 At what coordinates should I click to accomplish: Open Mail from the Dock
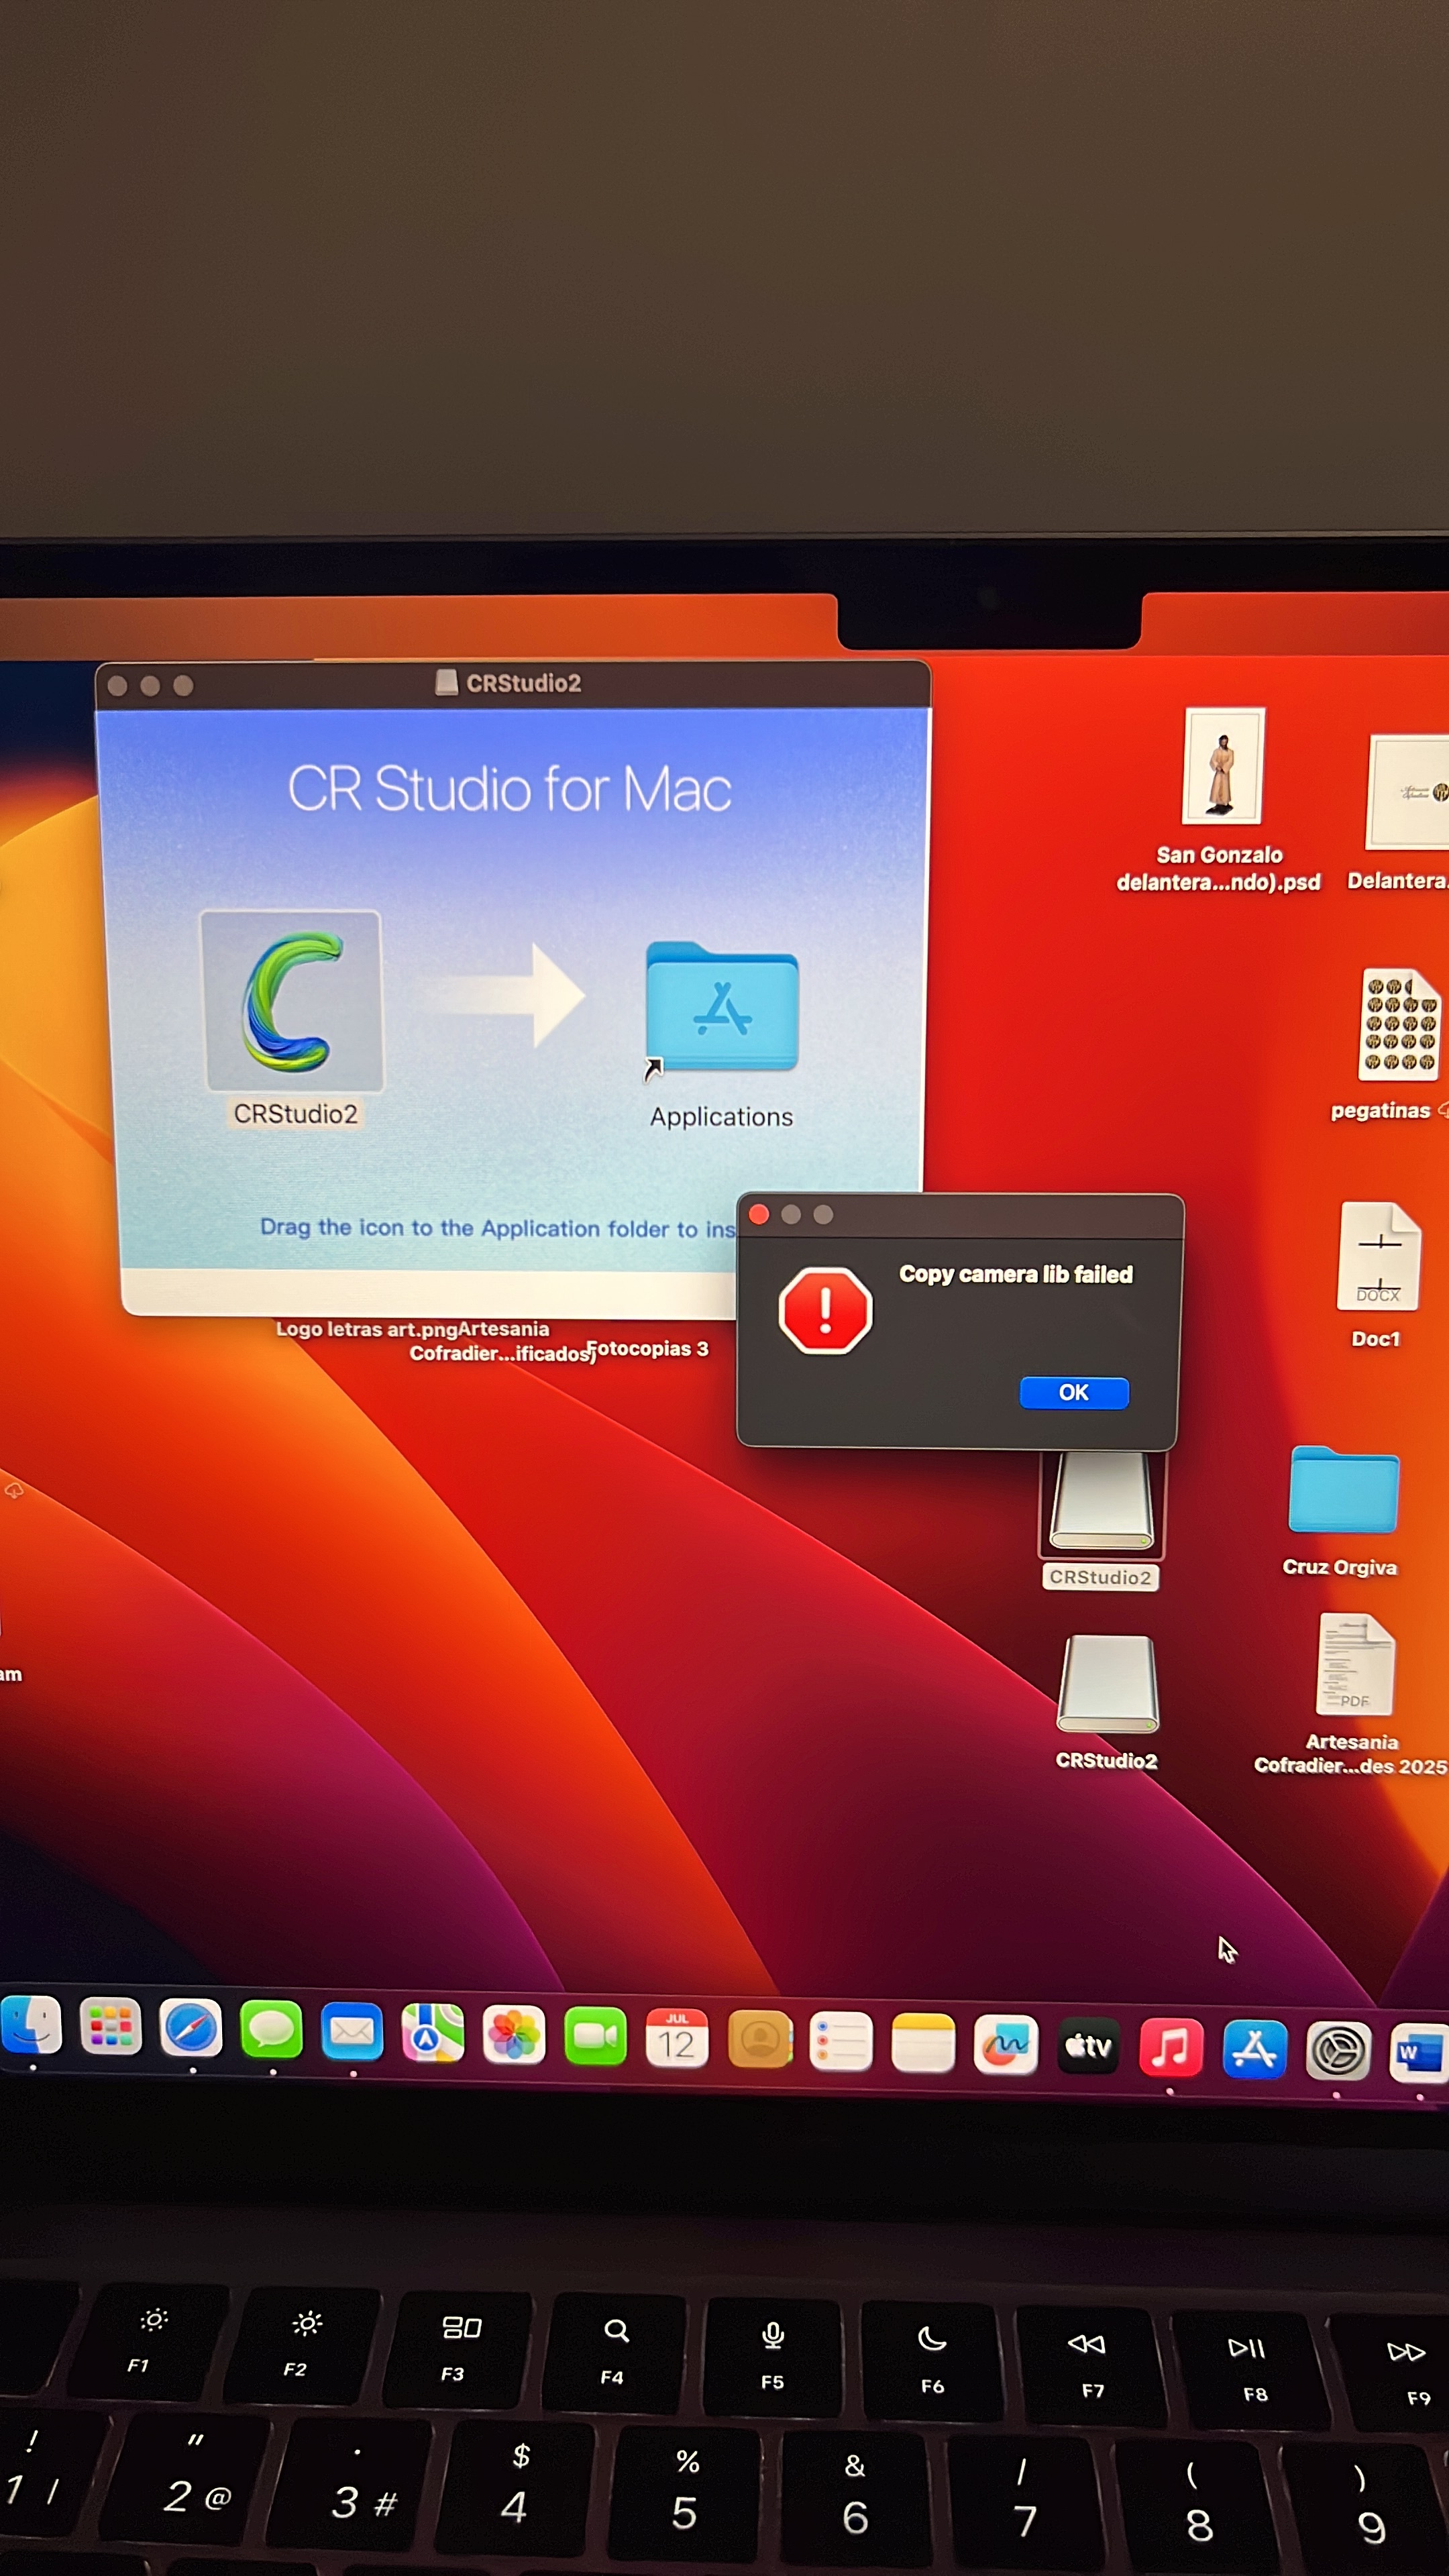352,2032
